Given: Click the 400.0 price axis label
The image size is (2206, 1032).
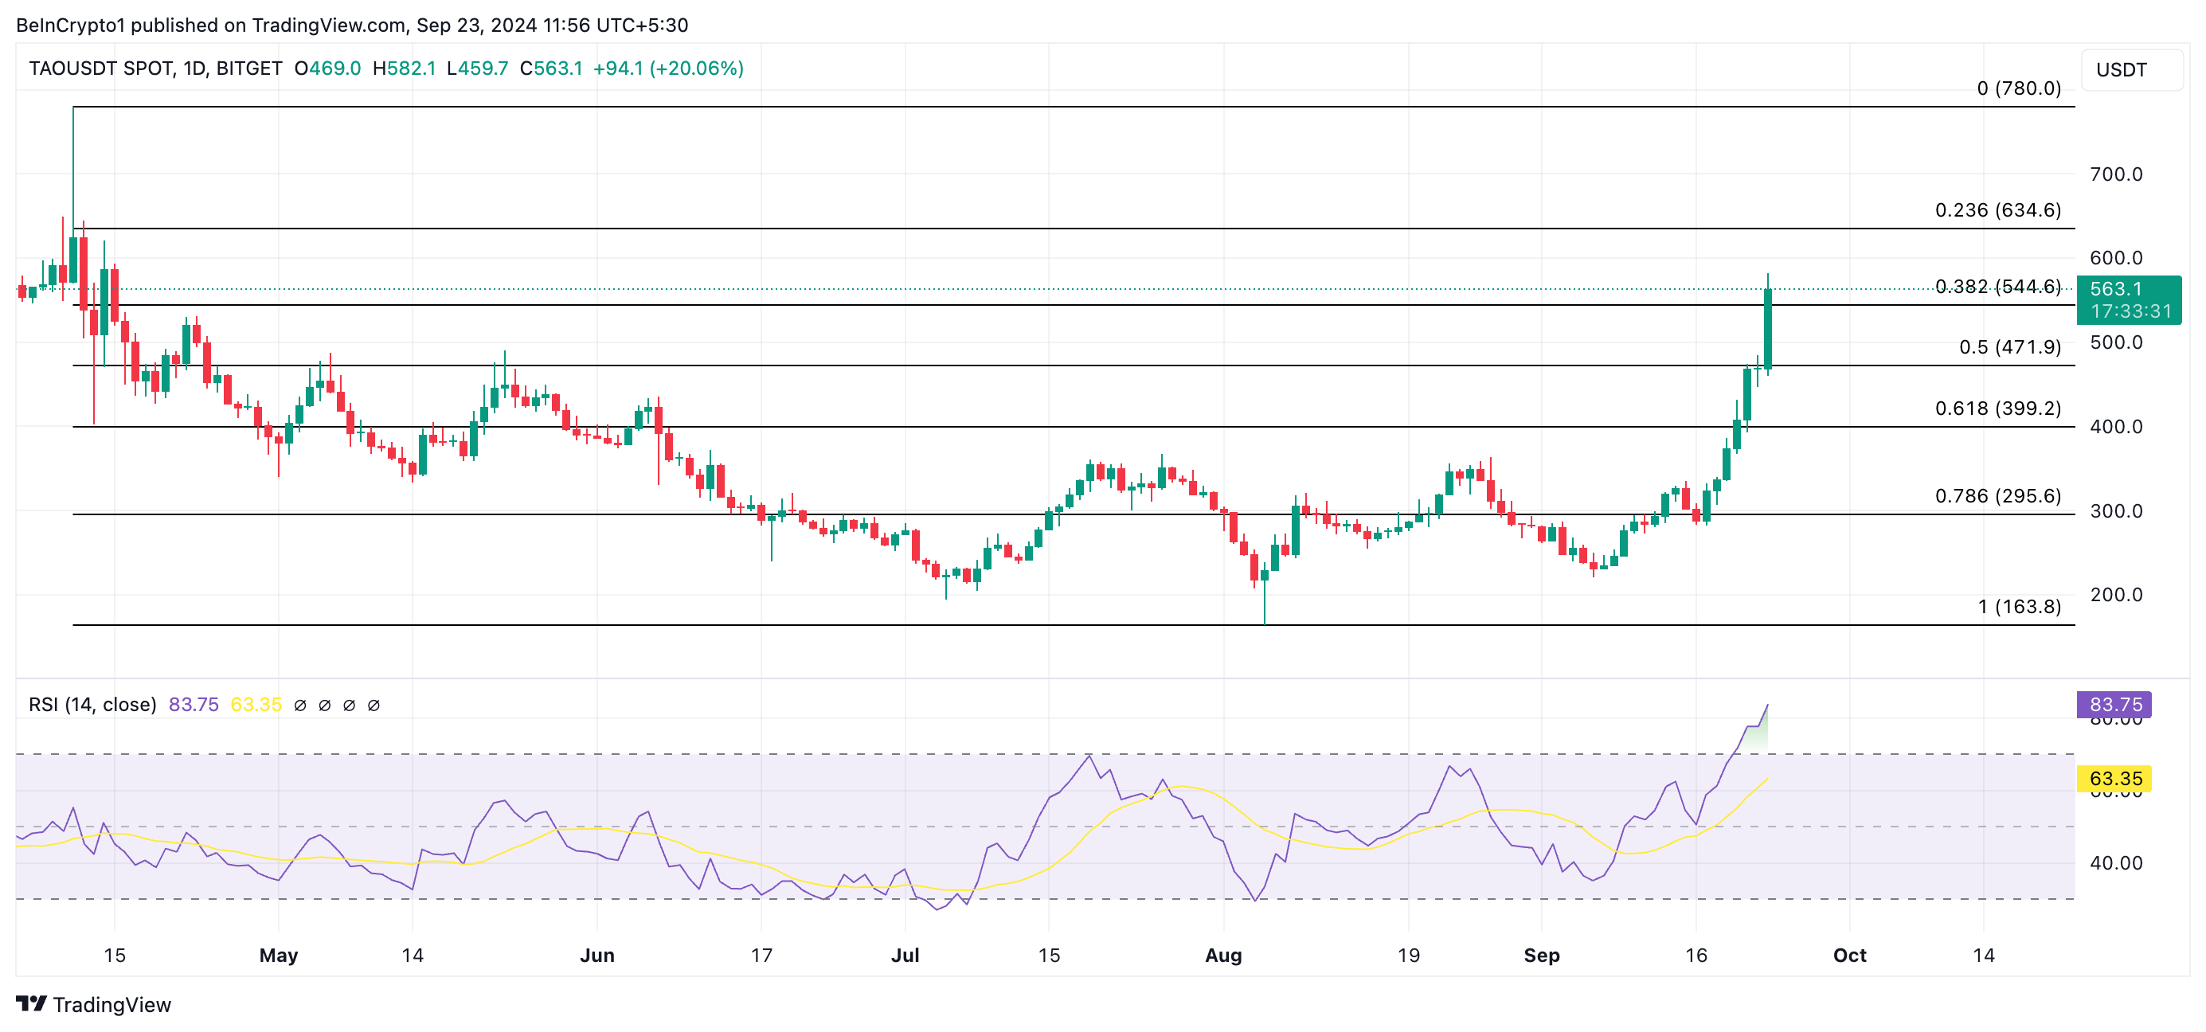Looking at the screenshot, I should point(2116,426).
